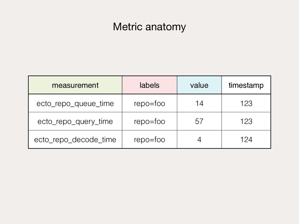Select the value cell showing 57

199,121
